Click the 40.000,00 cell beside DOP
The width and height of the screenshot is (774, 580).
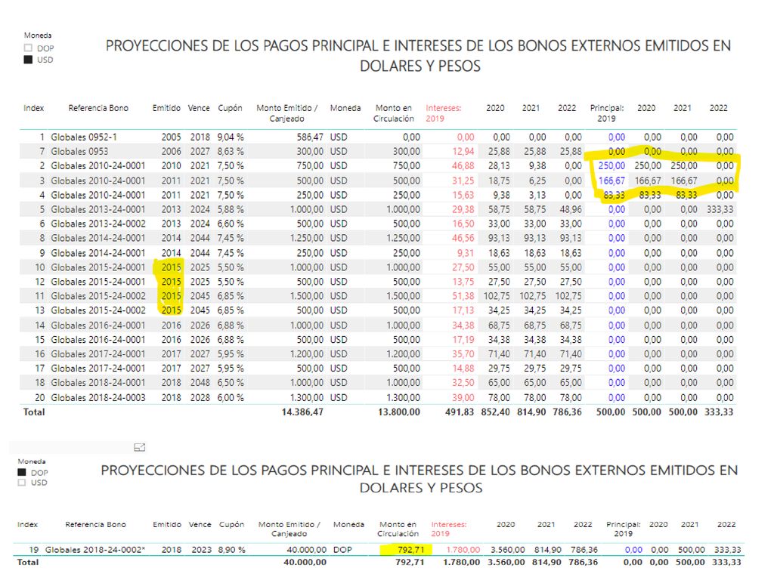(307, 550)
